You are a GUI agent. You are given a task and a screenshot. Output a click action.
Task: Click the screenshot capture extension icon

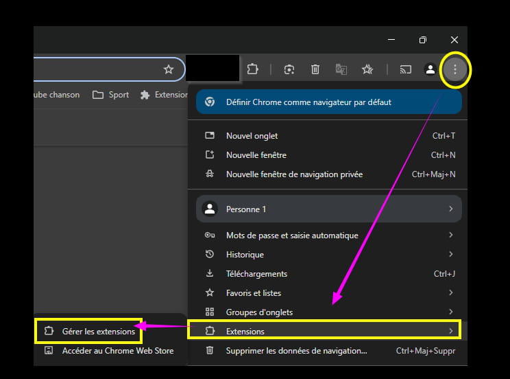pyautogui.click(x=289, y=69)
